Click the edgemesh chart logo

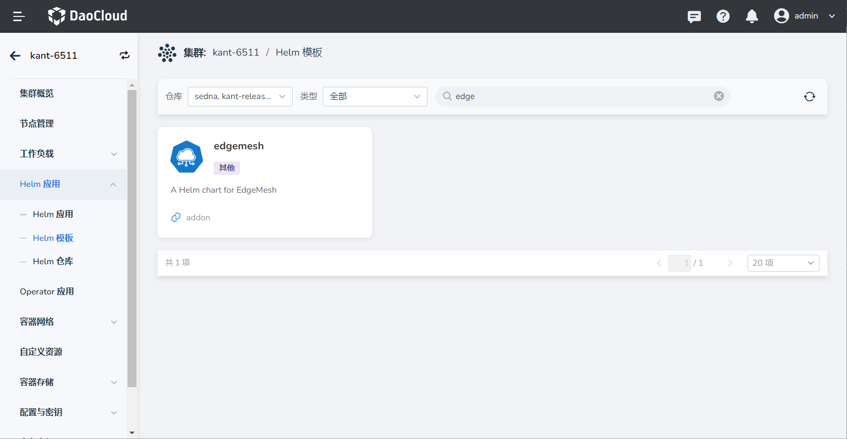(186, 157)
